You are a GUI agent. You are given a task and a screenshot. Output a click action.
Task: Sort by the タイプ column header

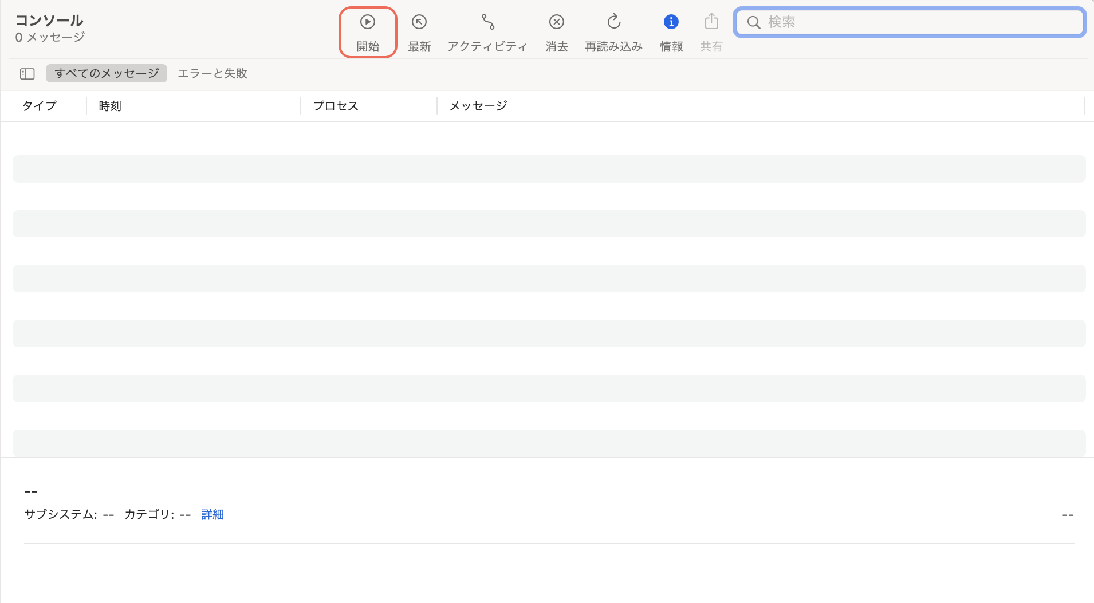click(x=38, y=105)
